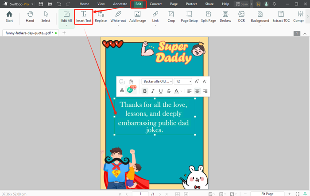Toggle strikethrough formatting
This screenshot has height=196, width=310.
click(169, 91)
